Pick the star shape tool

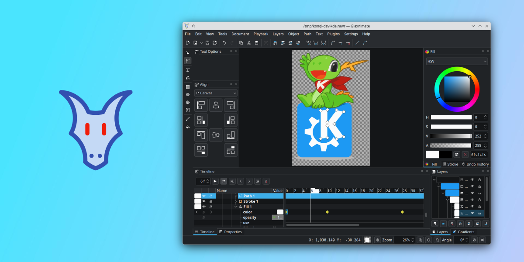click(188, 102)
